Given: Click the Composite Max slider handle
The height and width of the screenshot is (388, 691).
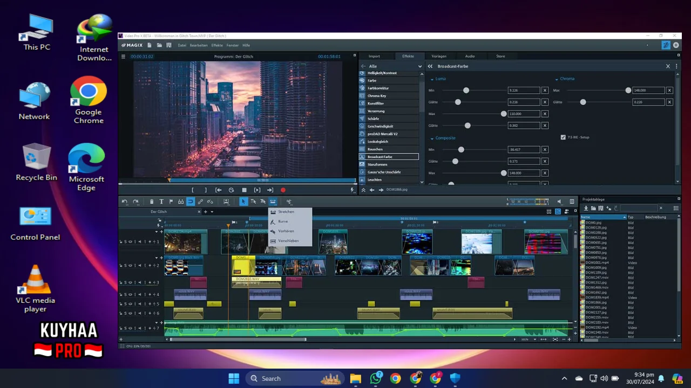Looking at the screenshot, I should (x=504, y=173).
